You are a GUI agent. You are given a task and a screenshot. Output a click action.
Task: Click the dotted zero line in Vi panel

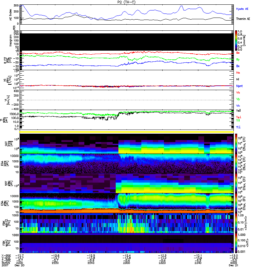click(127, 100)
